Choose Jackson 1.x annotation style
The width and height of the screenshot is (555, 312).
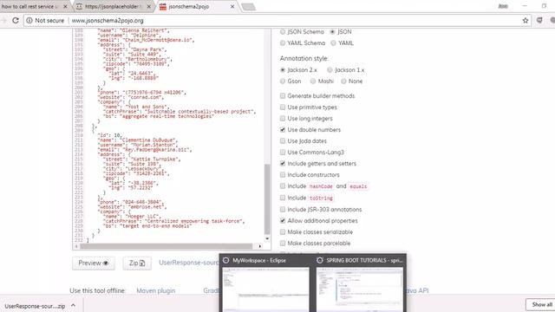pyautogui.click(x=330, y=70)
